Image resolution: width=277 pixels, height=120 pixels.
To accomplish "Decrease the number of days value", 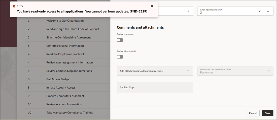I will pos(260,11).
